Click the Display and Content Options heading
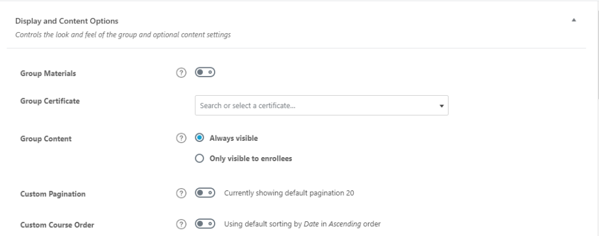Viewport: 599px width, 236px height. [67, 21]
